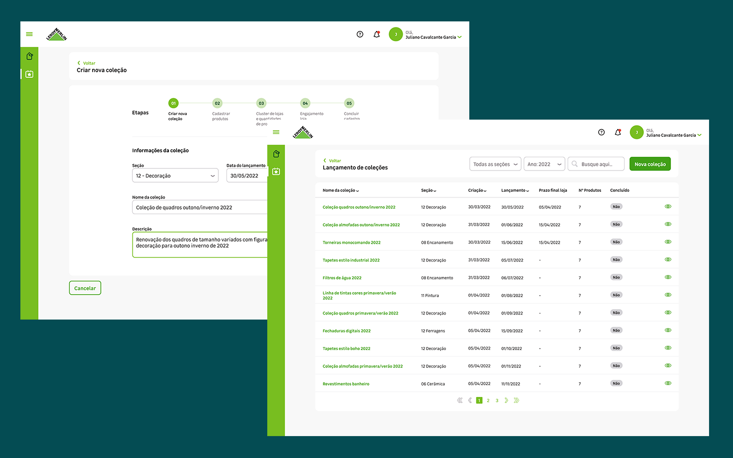Click Voltar link in Criar nova coleção
This screenshot has height=458, width=733.
click(x=87, y=63)
